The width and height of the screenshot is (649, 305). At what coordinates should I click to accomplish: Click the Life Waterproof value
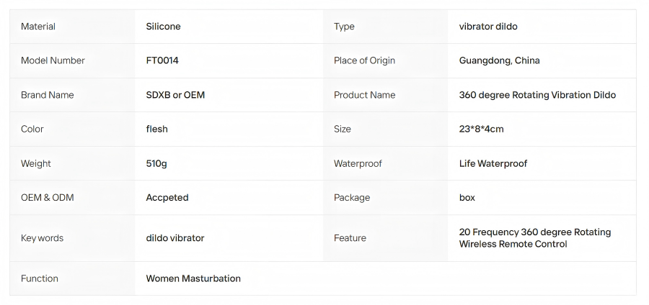493,163
